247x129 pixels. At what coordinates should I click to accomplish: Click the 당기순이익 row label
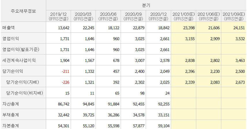pos(13,71)
